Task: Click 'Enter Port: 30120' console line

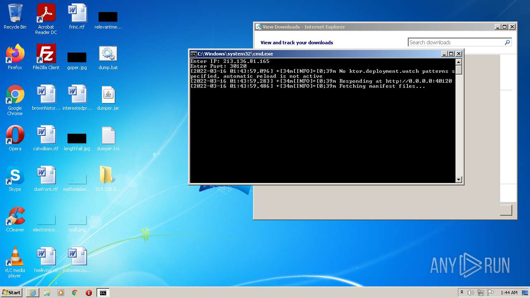Action: pyautogui.click(x=218, y=66)
